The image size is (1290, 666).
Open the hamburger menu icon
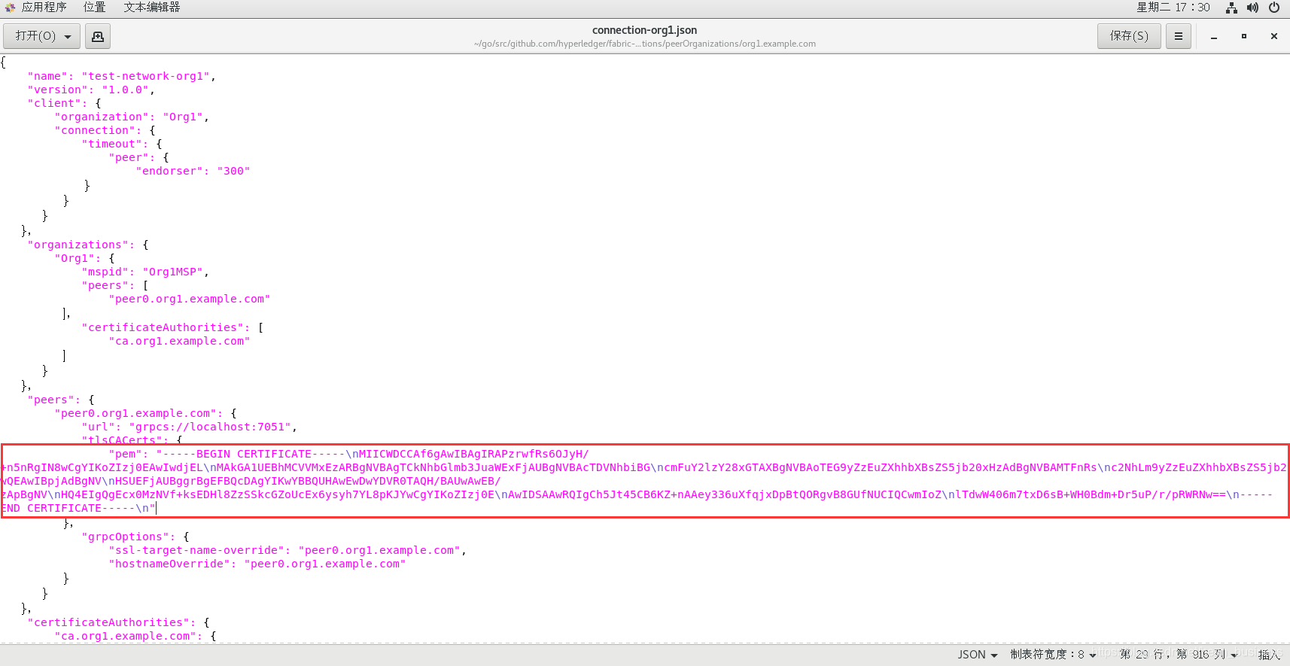coord(1179,36)
